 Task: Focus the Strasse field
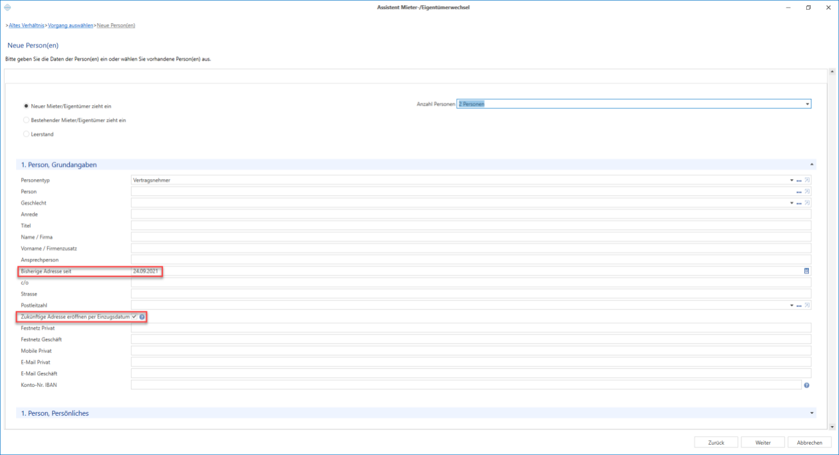click(x=471, y=294)
